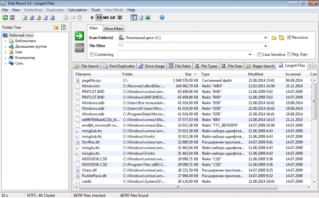Enable the Reg. Expr. checkbox
The width and height of the screenshot is (319, 198).
pos(289,54)
